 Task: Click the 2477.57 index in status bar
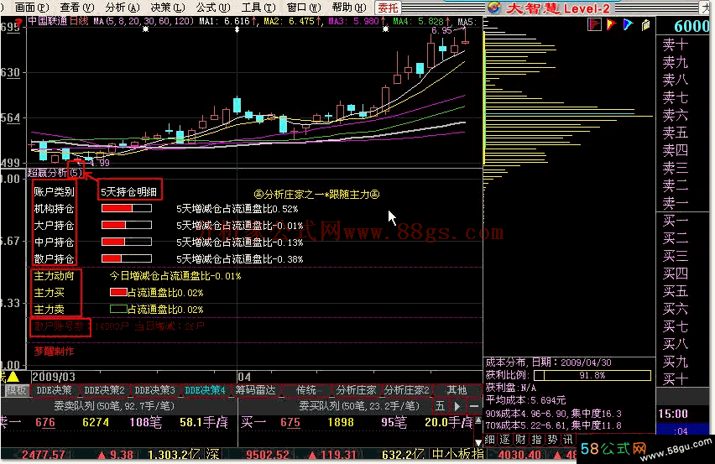click(x=43, y=455)
